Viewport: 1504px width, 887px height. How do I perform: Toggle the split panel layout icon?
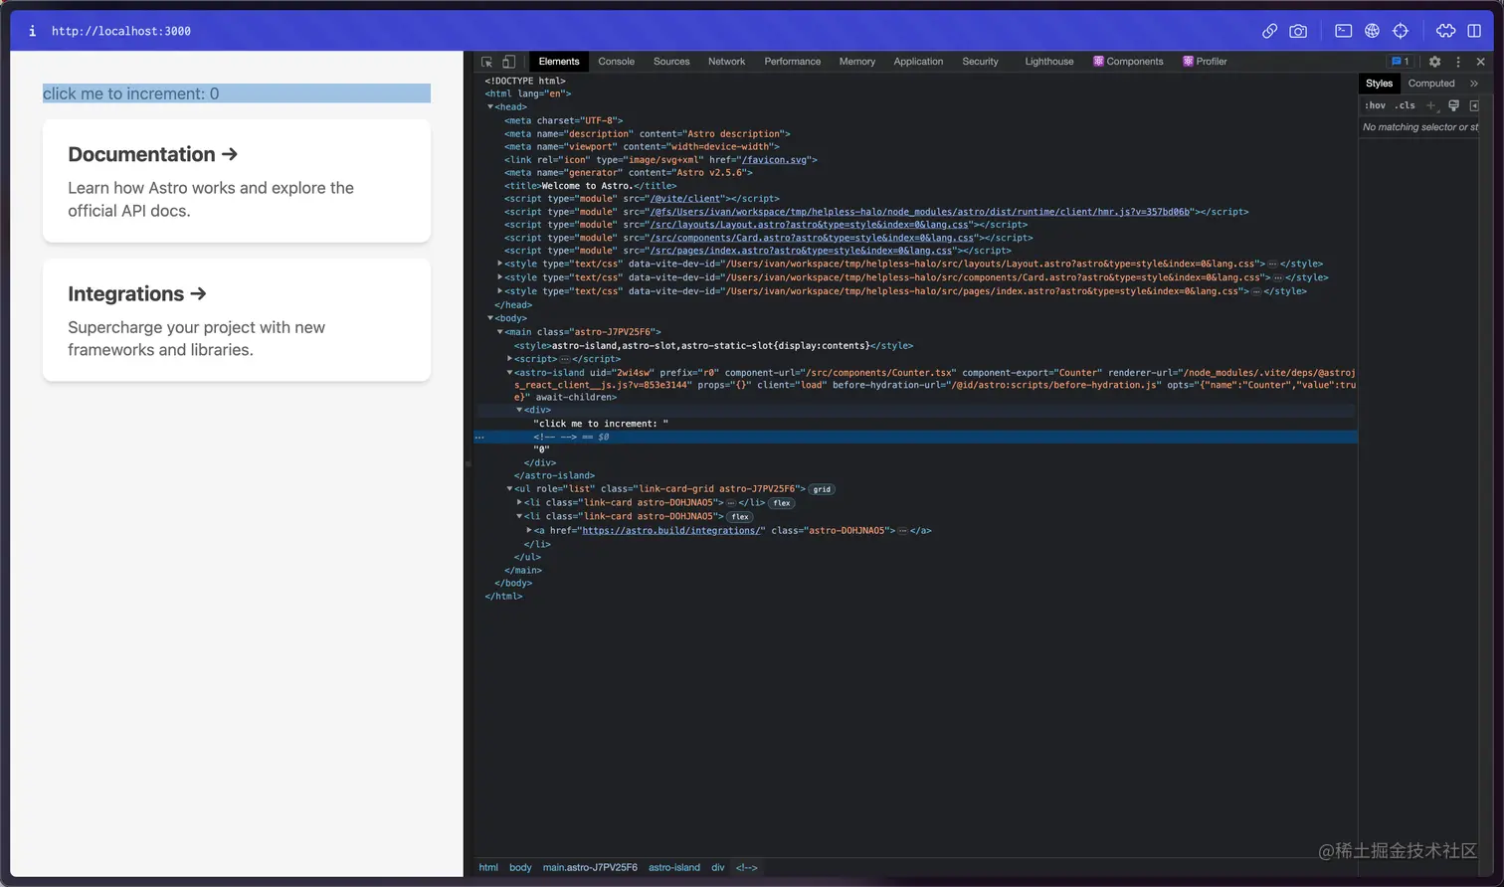coord(1474,31)
